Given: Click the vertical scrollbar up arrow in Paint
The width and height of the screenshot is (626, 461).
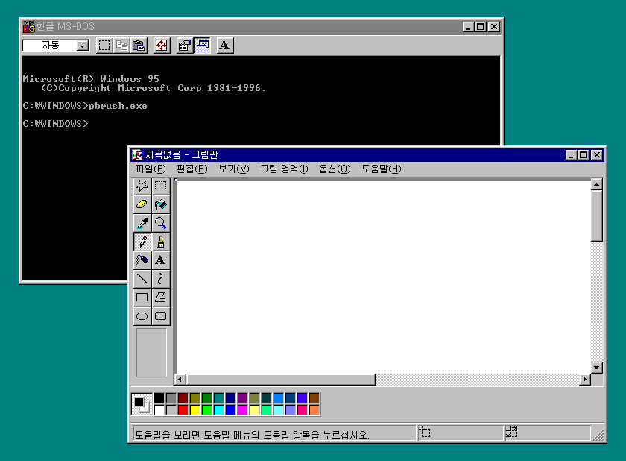Looking at the screenshot, I should tap(596, 184).
